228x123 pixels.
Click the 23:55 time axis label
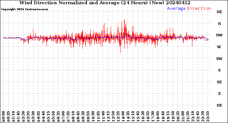click(208, 116)
